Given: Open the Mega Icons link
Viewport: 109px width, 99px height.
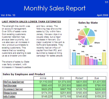Looking at the screenshot, I should [10, 93].
